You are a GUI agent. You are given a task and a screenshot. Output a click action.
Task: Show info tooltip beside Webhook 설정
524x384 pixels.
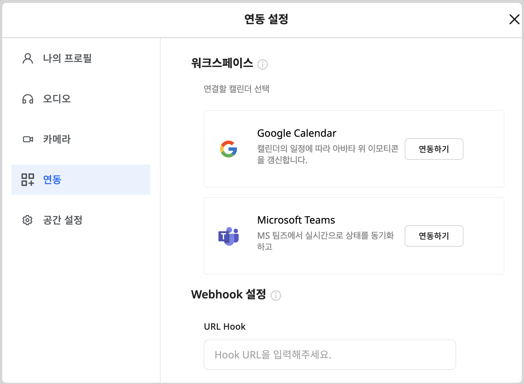point(276,296)
